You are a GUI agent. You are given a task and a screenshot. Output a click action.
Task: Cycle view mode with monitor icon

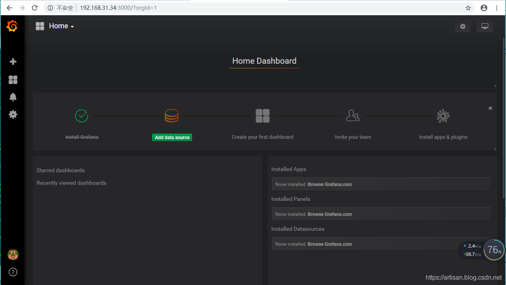point(485,26)
